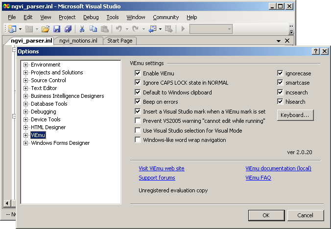This screenshot has width=331, height=229.
Task: Open the ViEmu documentation (local) link
Action: pos(278,168)
